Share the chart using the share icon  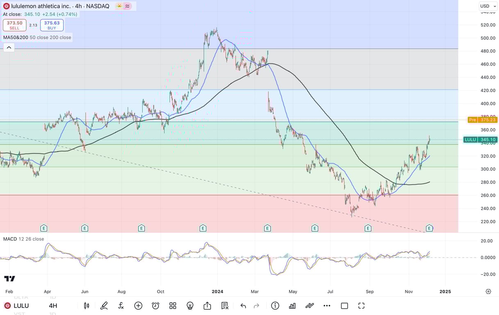207,306
